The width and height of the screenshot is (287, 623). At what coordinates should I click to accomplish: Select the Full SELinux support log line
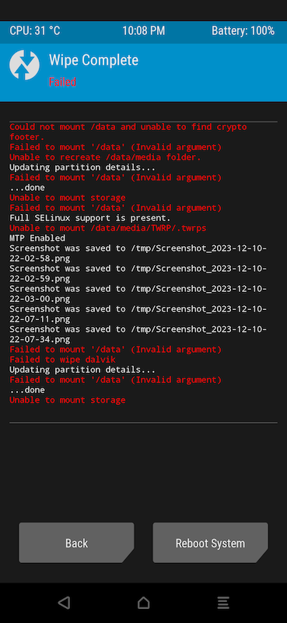pos(90,218)
